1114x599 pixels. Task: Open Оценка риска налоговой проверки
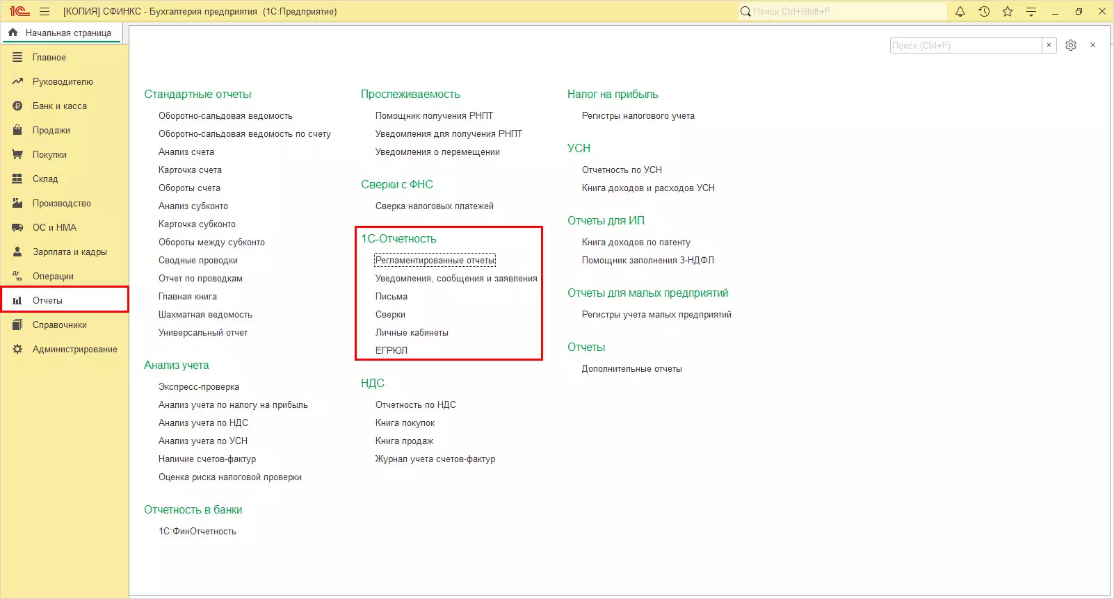pos(230,477)
